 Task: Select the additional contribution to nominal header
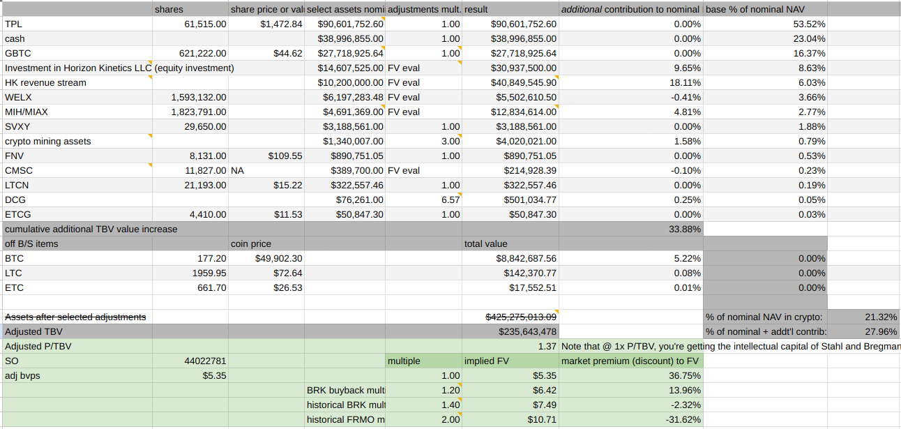[631, 9]
